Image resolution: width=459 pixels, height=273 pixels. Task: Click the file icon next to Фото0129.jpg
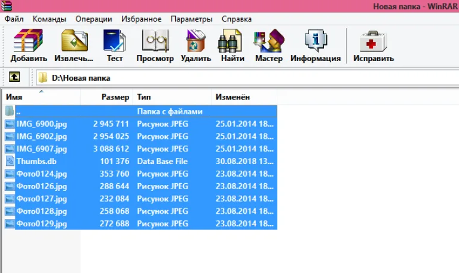[10, 224]
